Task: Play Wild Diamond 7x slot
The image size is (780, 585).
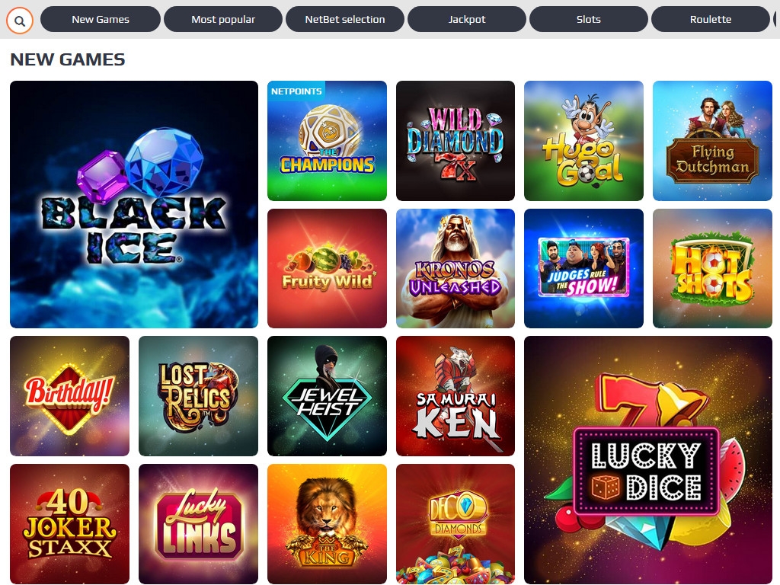Action: tap(456, 141)
